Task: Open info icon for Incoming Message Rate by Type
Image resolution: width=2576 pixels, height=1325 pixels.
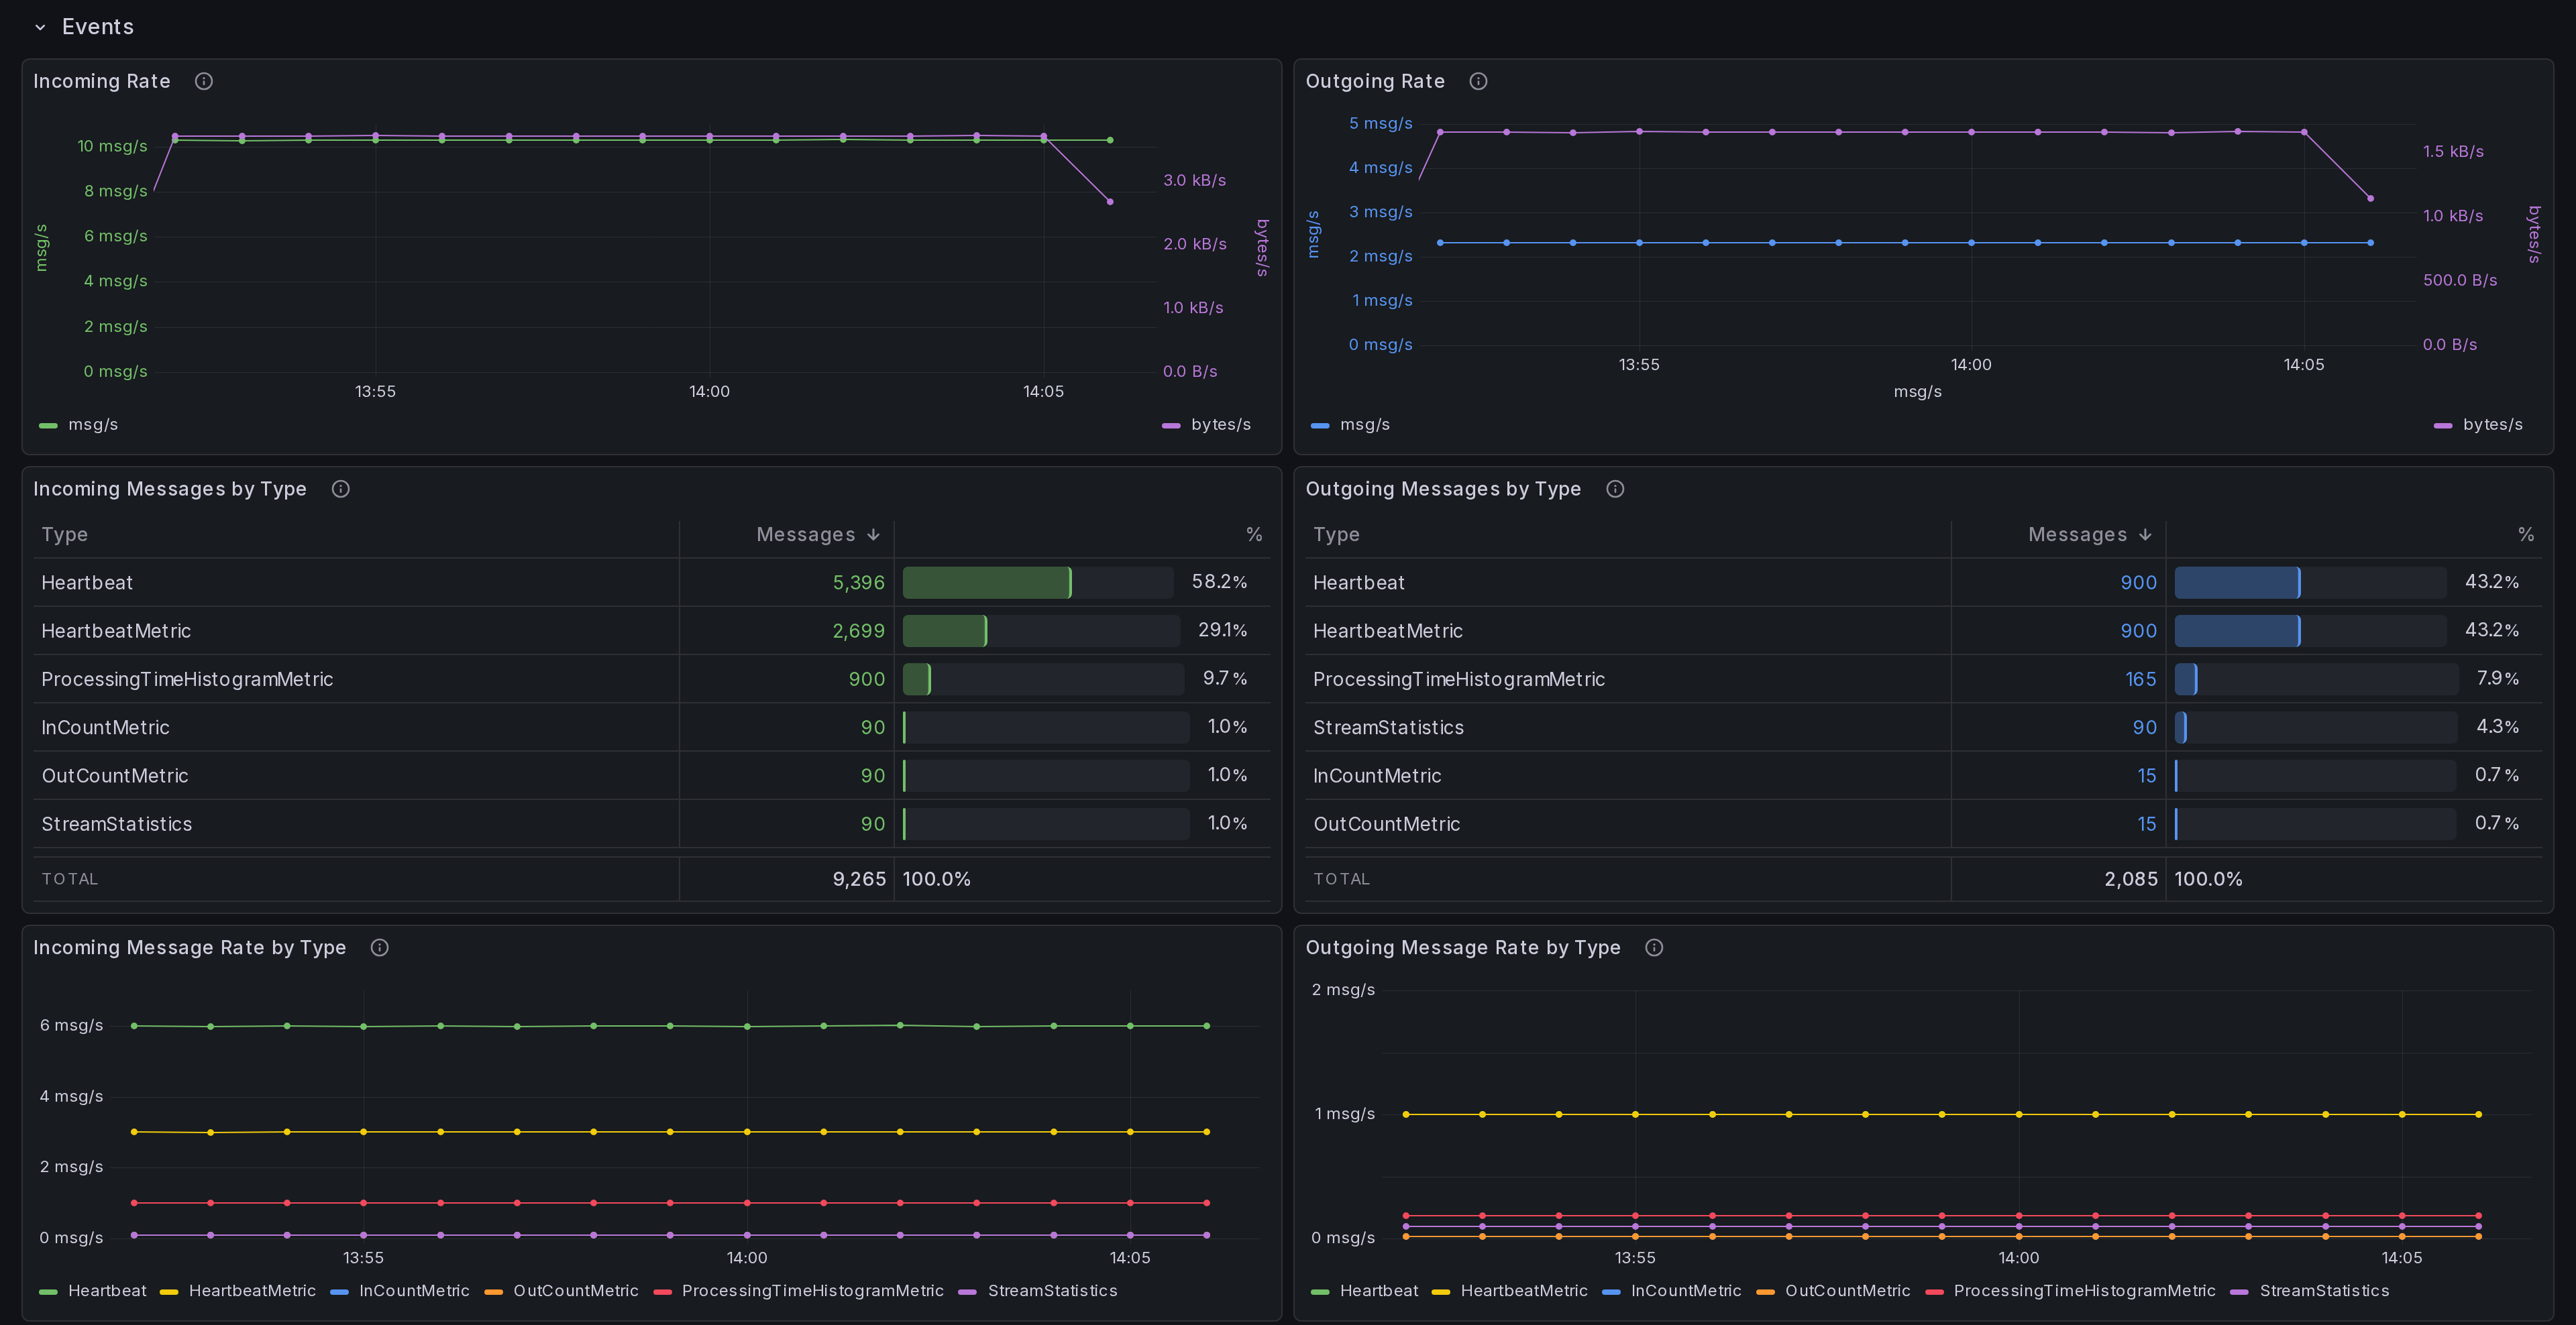Action: [x=380, y=947]
